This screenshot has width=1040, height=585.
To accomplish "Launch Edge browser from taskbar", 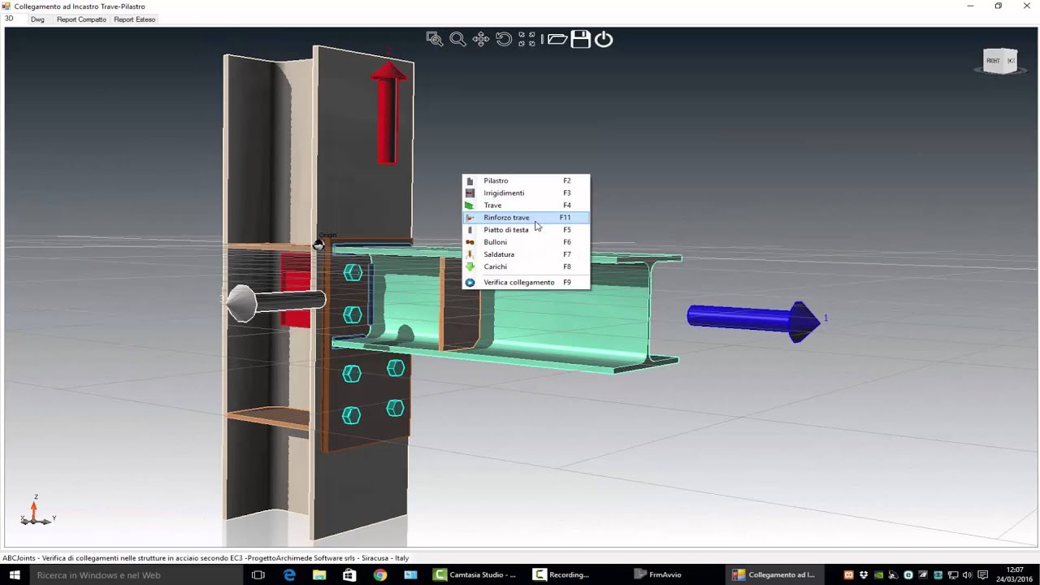I will point(289,574).
